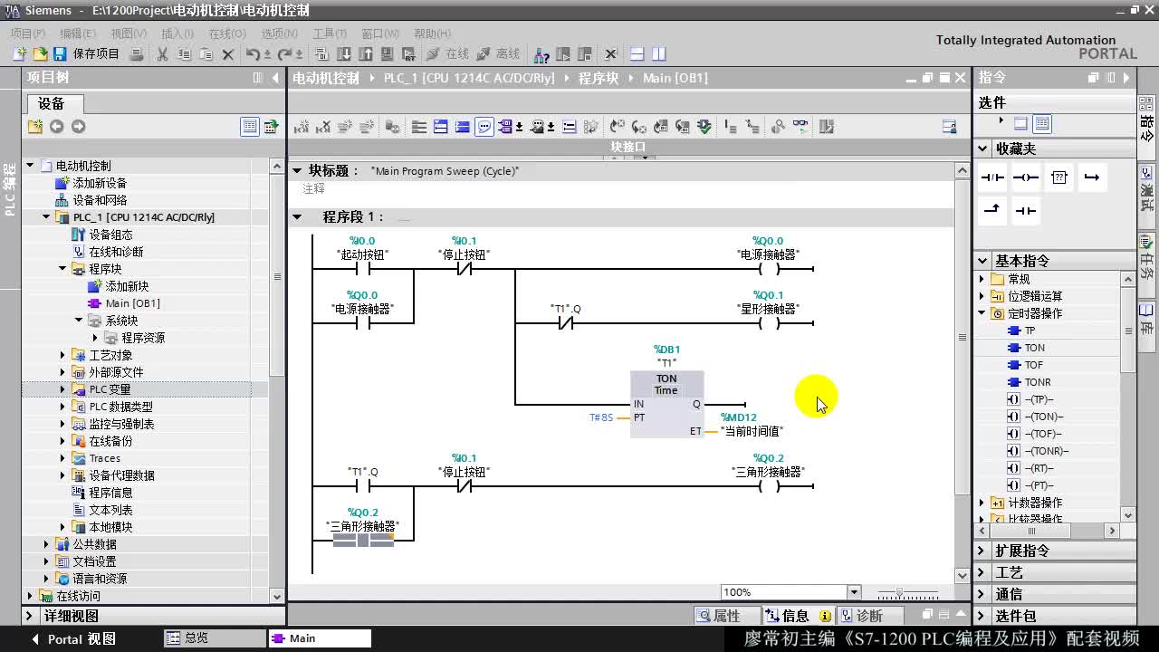Click the cut icon in toolbar
The image size is (1159, 652).
(162, 54)
